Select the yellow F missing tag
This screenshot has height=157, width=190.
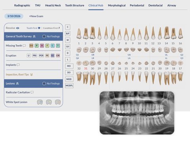click(x=47, y=46)
